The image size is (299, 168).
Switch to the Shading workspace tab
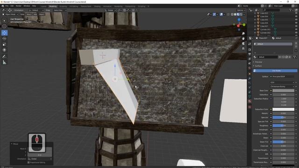point(97,6)
